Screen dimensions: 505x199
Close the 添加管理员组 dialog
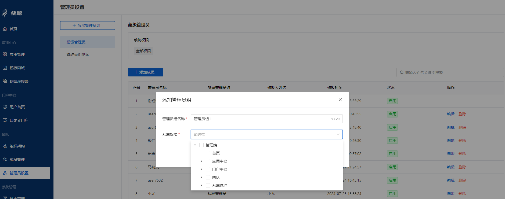pos(340,100)
